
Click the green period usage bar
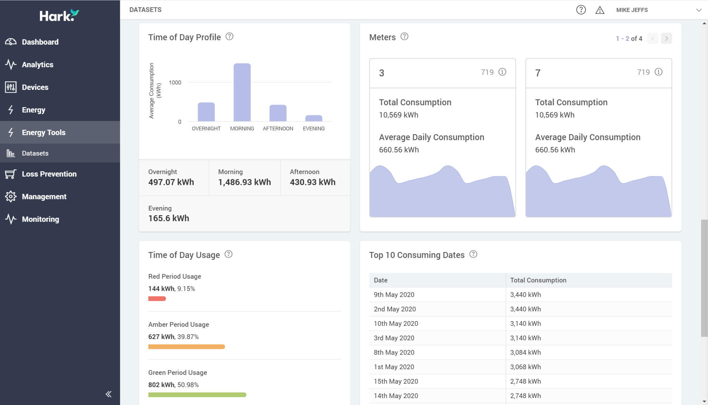(197, 395)
